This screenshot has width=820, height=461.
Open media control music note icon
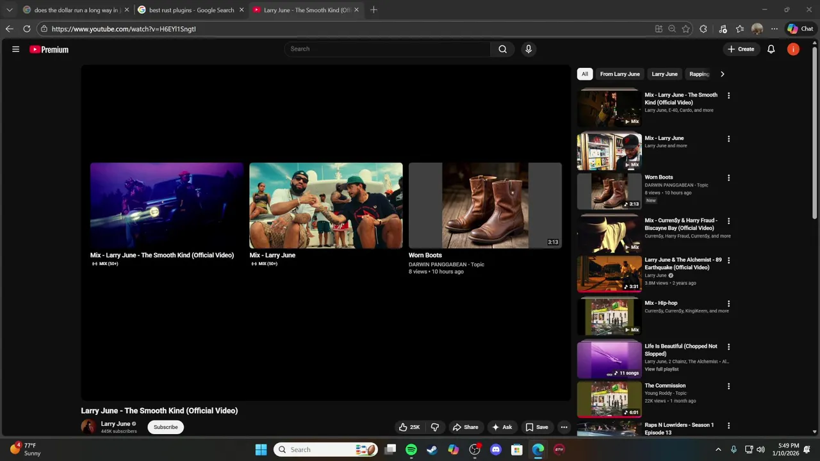coord(723,29)
